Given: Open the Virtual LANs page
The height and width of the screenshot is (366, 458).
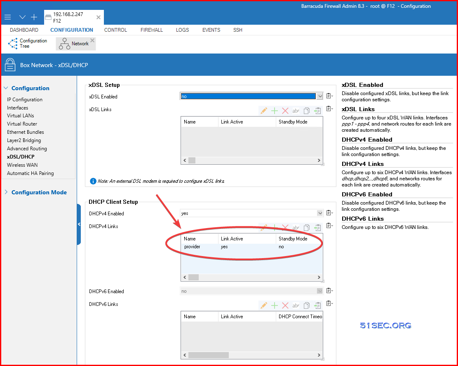Looking at the screenshot, I should click(21, 116).
